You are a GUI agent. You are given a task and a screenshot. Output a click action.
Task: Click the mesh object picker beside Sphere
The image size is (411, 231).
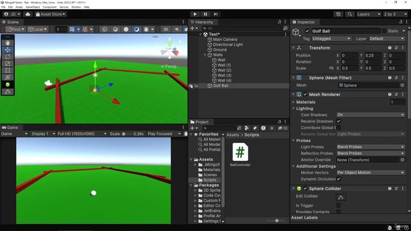(x=403, y=85)
